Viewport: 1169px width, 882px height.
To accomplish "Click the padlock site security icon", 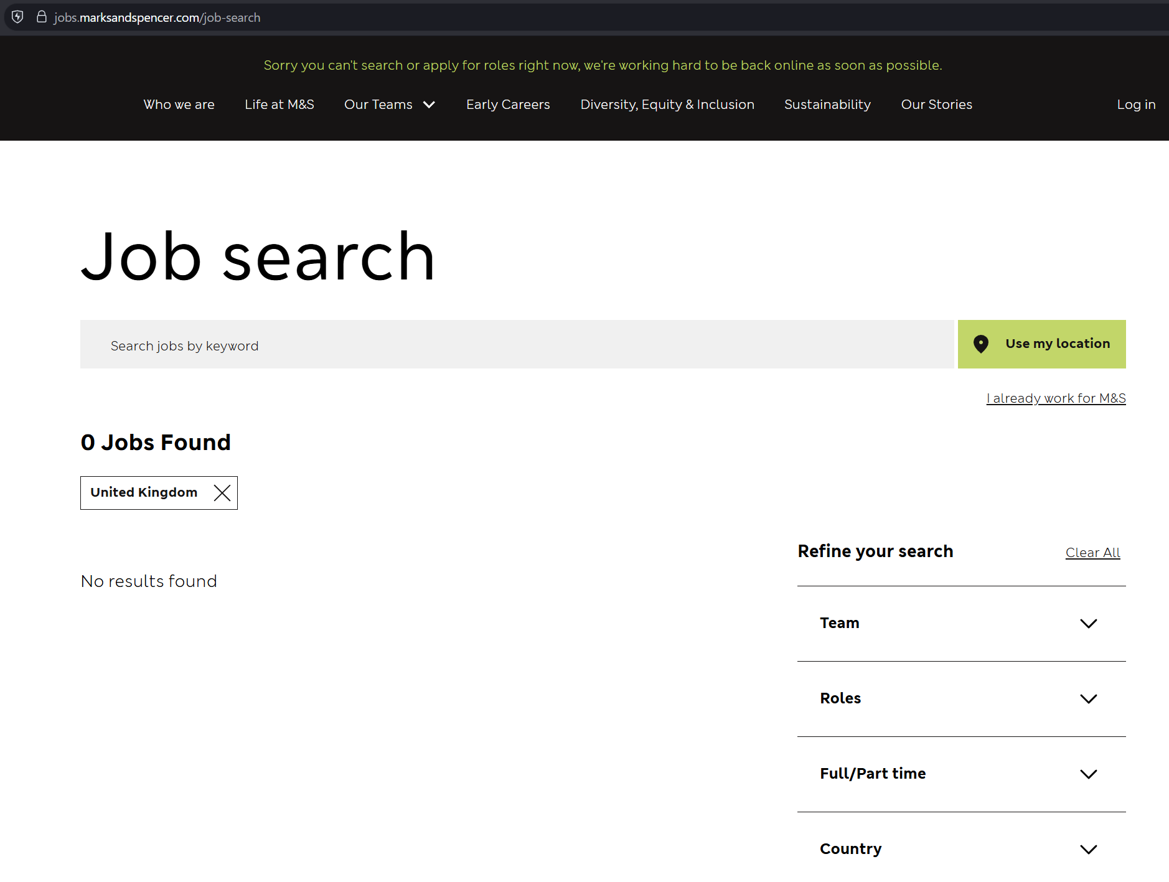I will click(42, 17).
